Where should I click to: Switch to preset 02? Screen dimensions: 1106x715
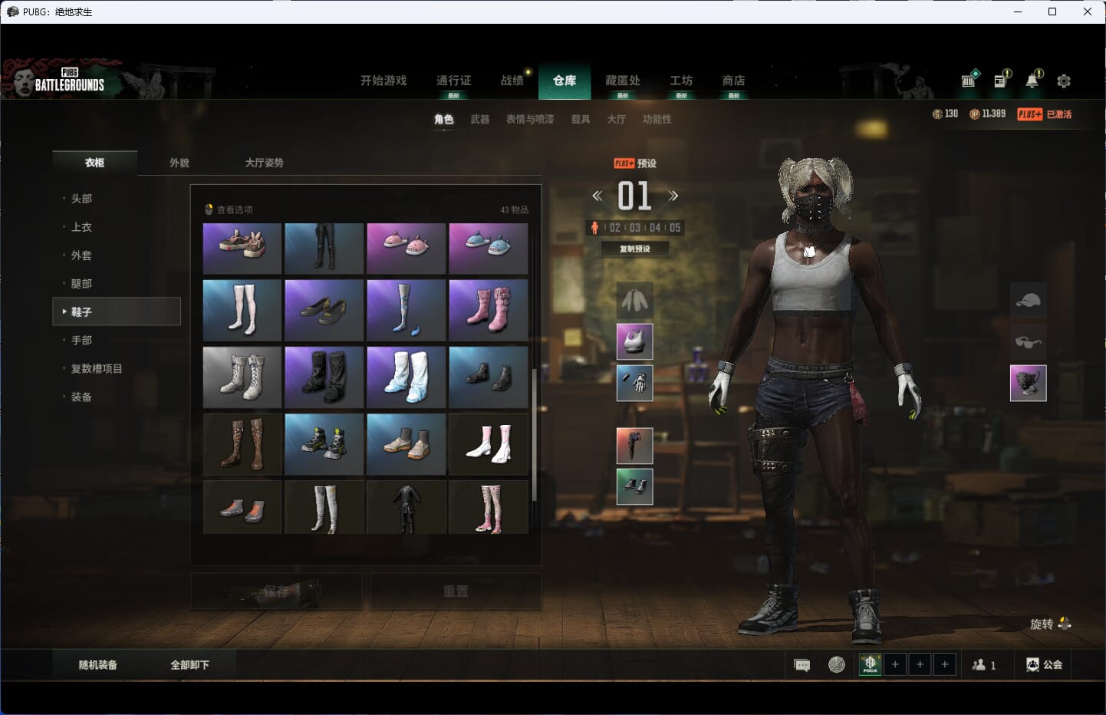pos(615,228)
